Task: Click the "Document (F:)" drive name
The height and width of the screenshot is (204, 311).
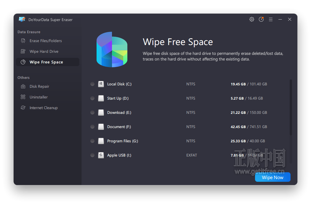Action: coord(119,127)
